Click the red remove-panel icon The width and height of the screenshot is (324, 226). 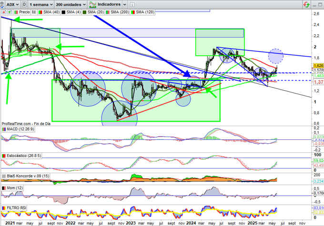pos(4,12)
